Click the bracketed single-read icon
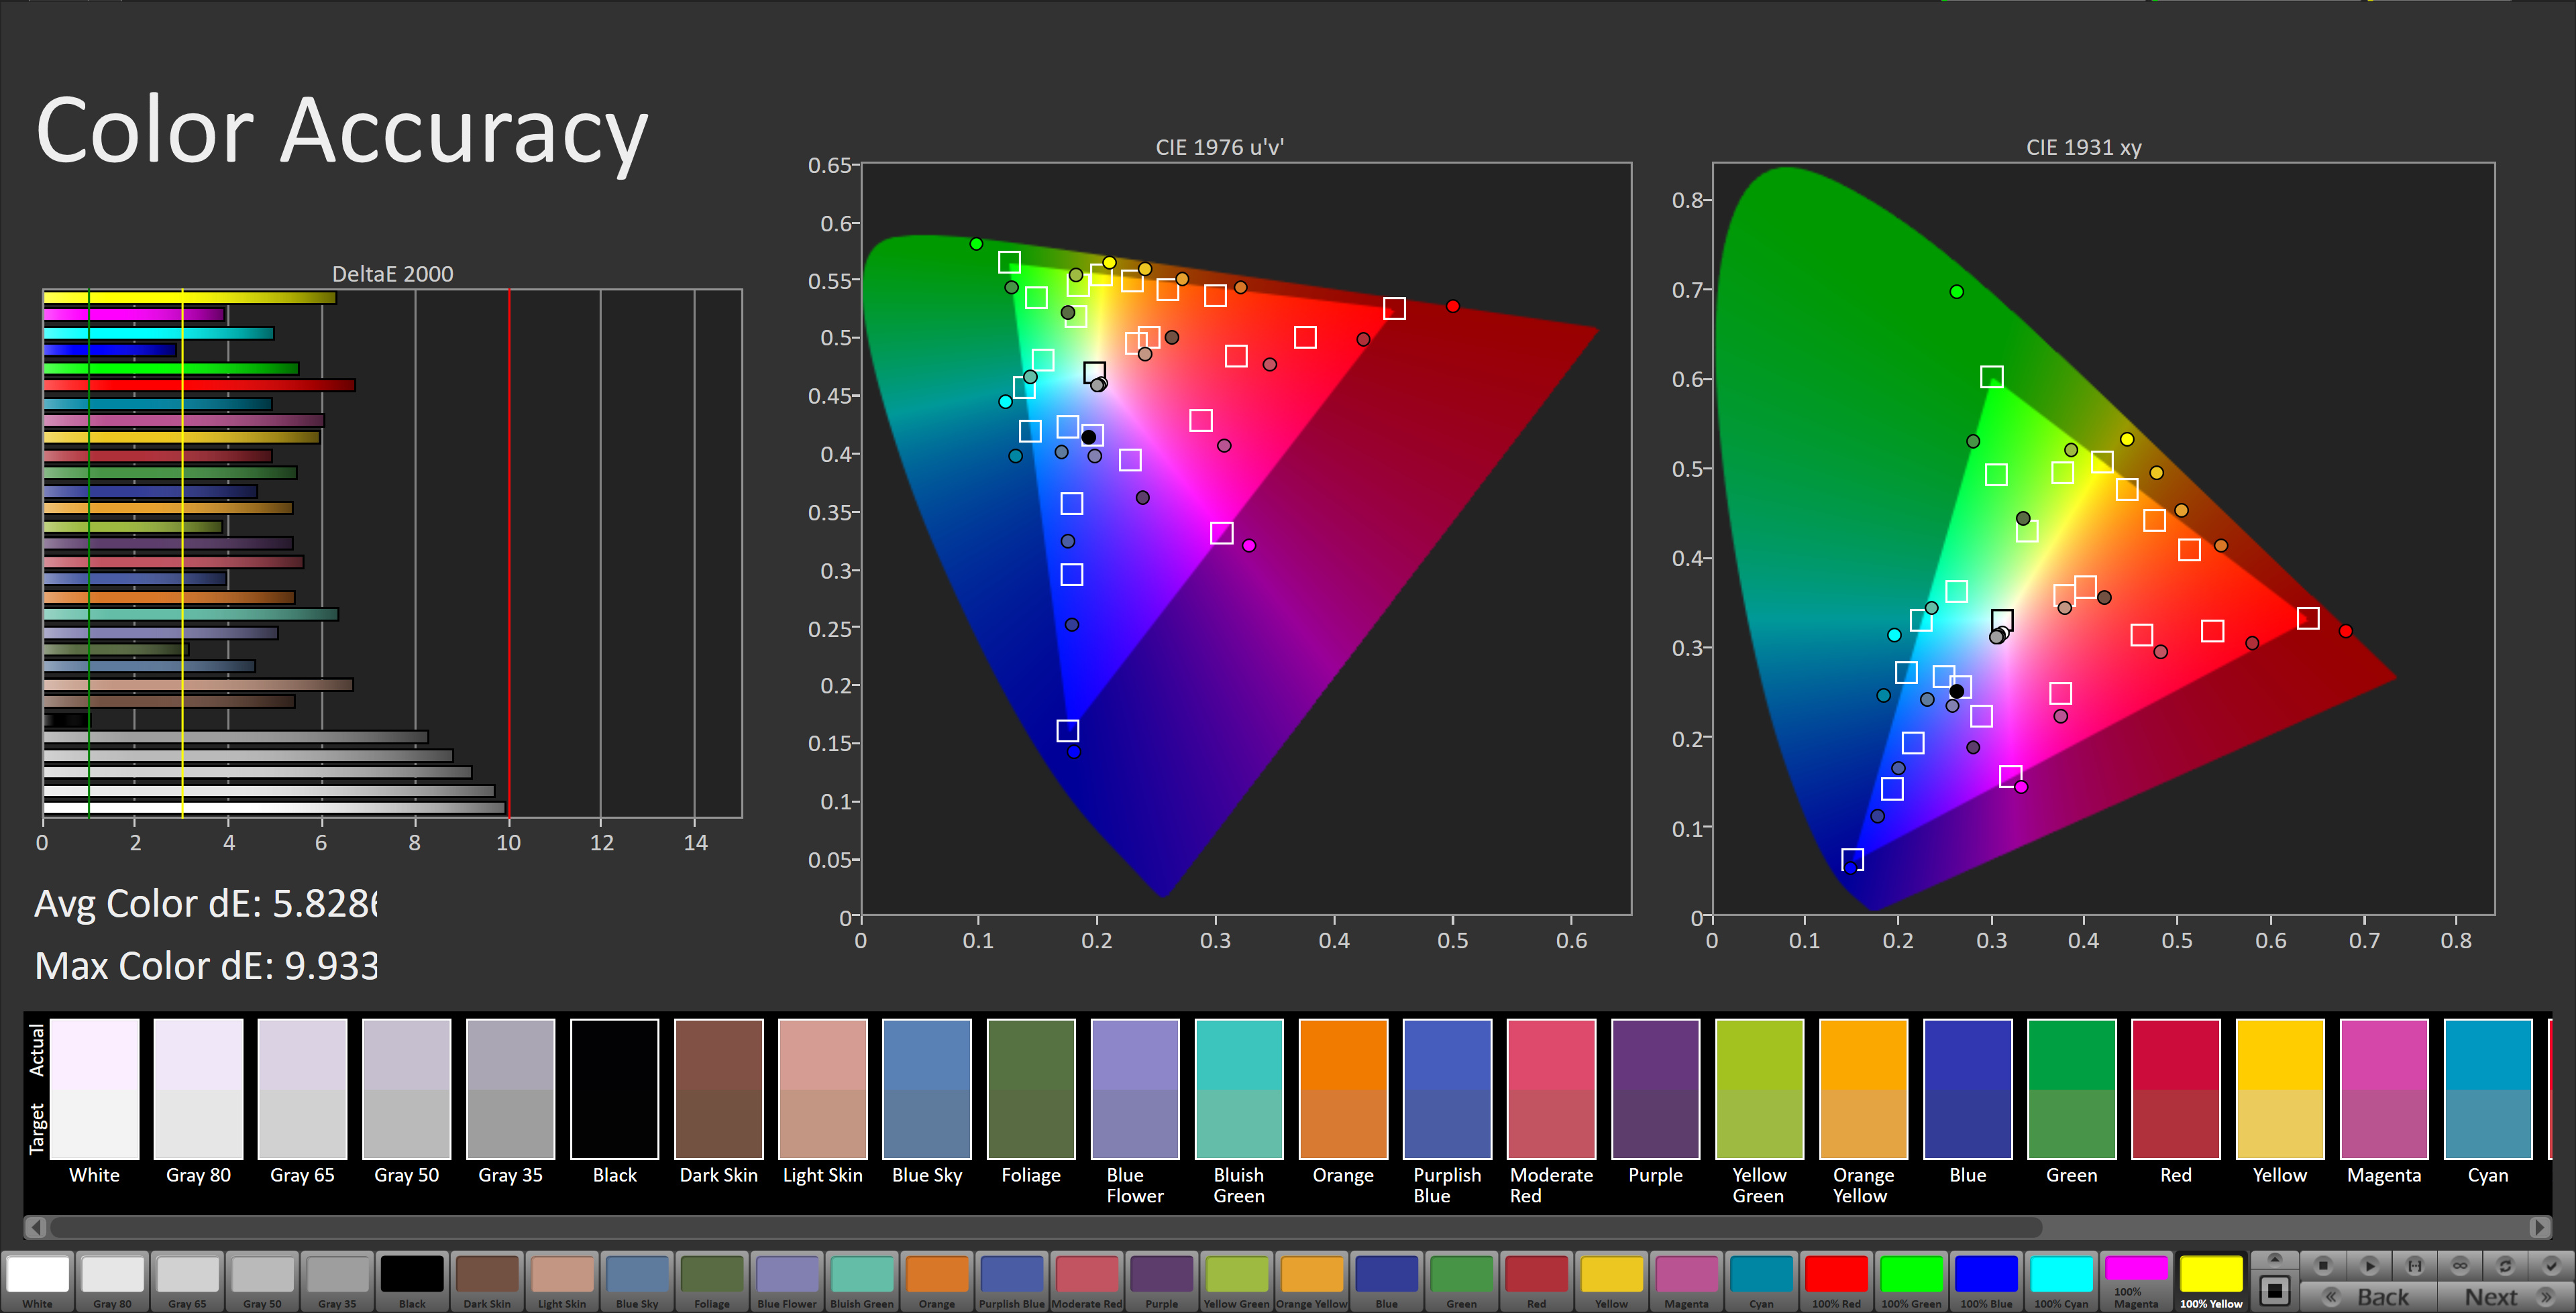 tap(2414, 1265)
